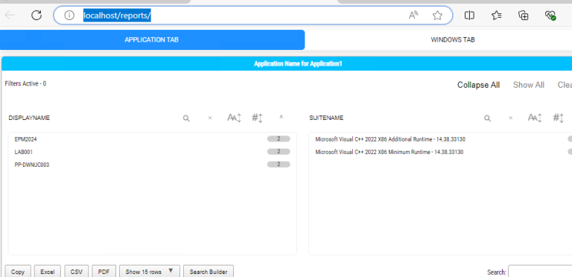The height and width of the screenshot is (277, 572).
Task: Open Browser essentials heart icon
Action: pos(550,16)
